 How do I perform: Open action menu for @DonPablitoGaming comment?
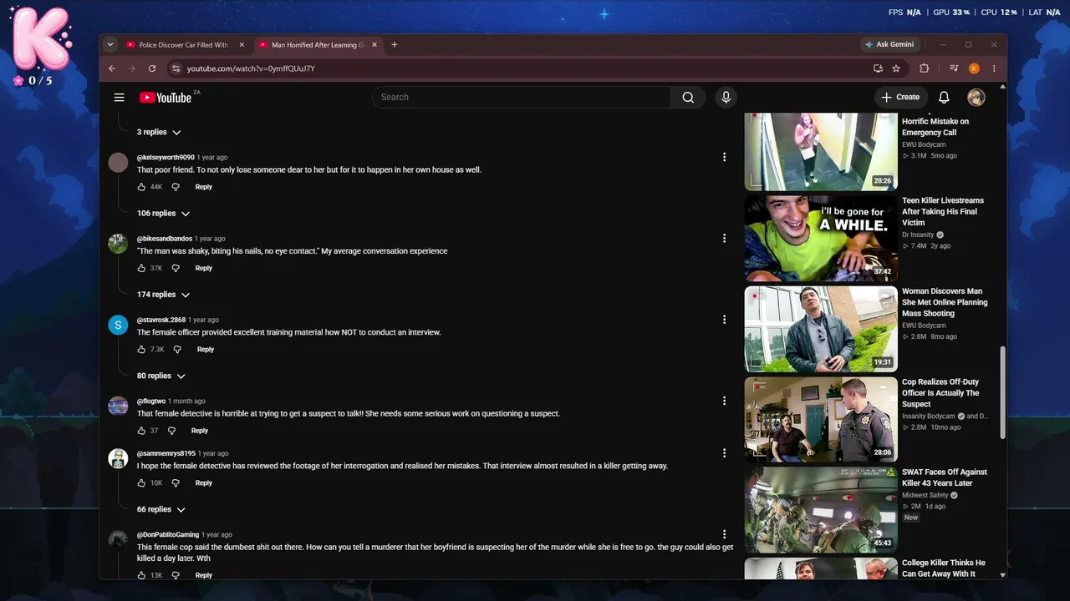[x=724, y=534]
